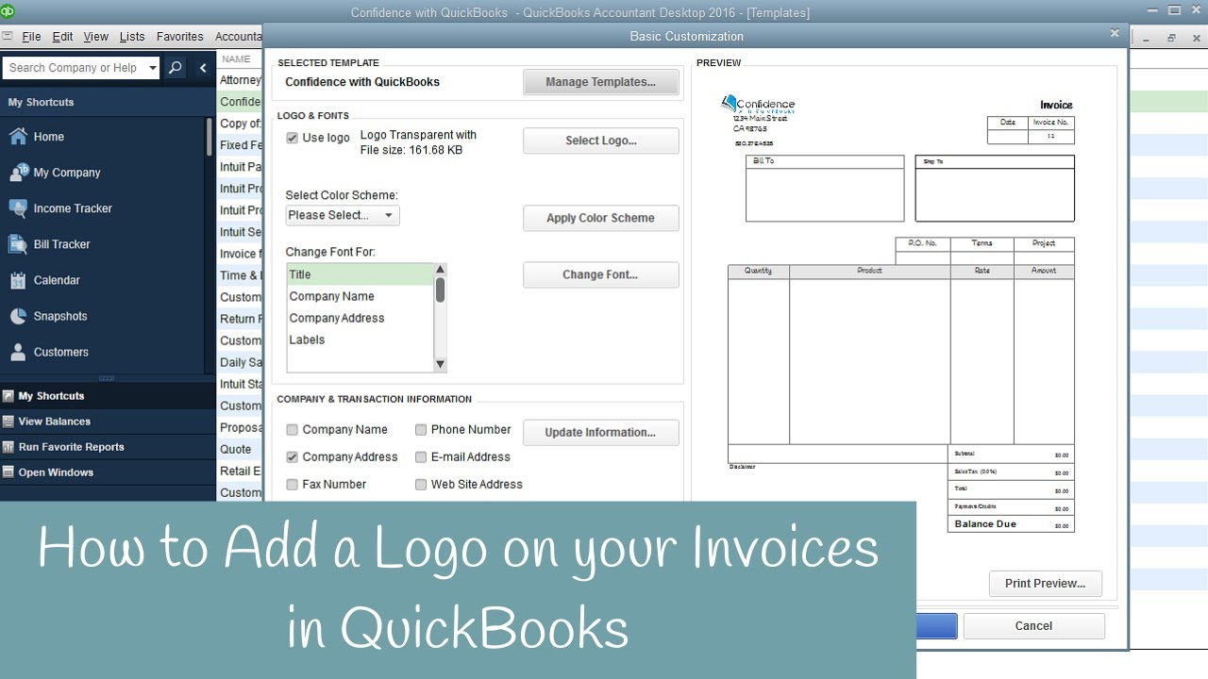Enable Phone Number checkbox
Viewport: 1208px width, 679px height.
point(421,430)
